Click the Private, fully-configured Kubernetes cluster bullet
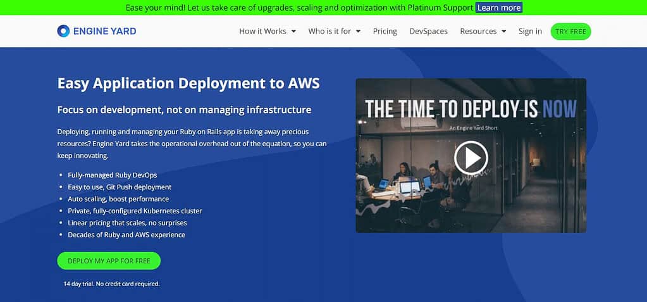This screenshot has width=647, height=302. pos(135,211)
